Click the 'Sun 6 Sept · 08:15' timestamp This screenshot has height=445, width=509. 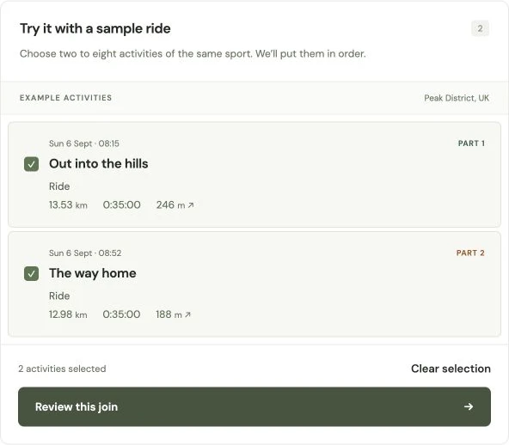(x=84, y=143)
